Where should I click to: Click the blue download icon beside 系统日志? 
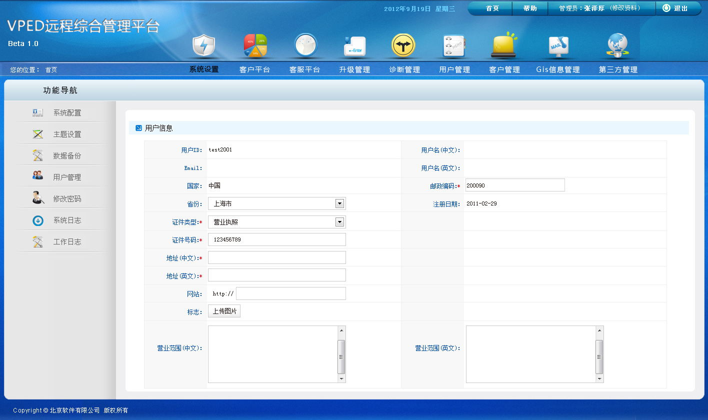pyautogui.click(x=38, y=220)
